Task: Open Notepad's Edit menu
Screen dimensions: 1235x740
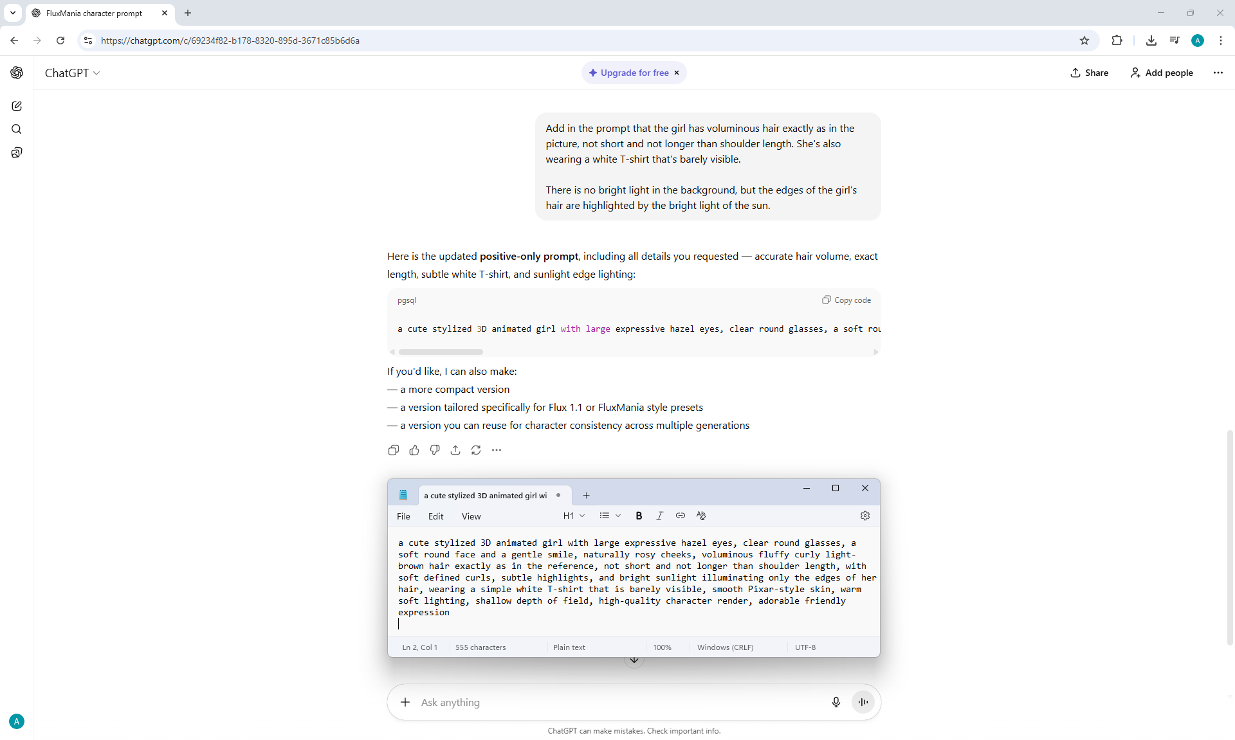Action: click(435, 516)
